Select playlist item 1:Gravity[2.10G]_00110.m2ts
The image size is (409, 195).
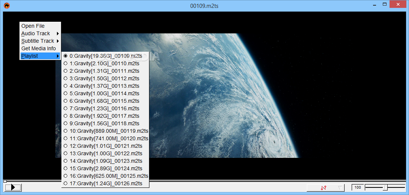coord(105,63)
